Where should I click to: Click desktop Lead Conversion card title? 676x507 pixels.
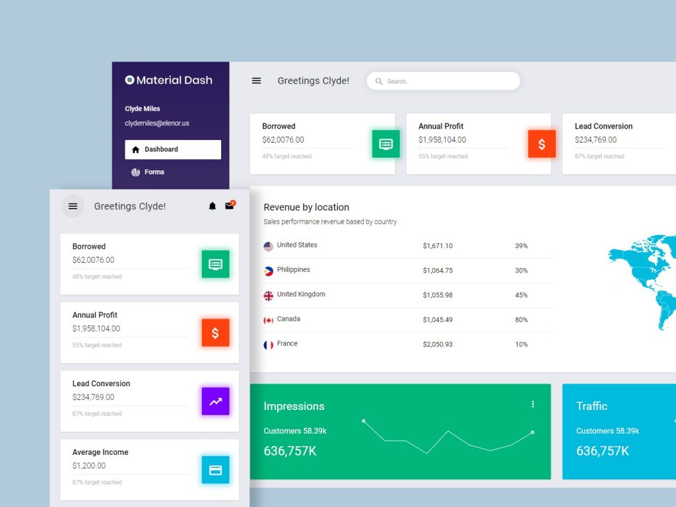603,126
